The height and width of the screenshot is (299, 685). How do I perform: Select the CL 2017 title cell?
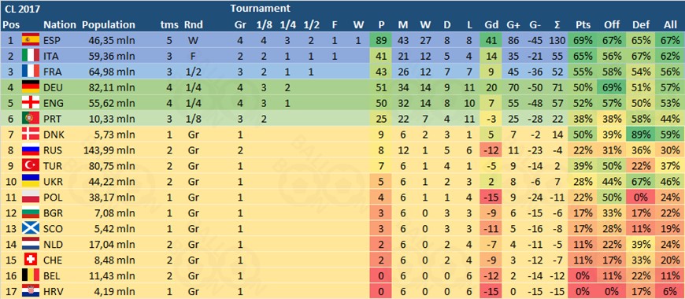click(x=22, y=8)
